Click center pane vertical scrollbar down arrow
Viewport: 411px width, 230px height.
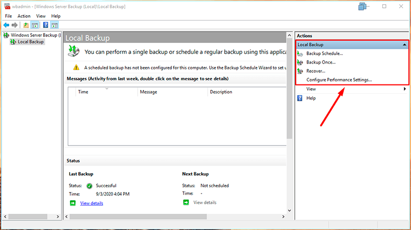click(289, 210)
